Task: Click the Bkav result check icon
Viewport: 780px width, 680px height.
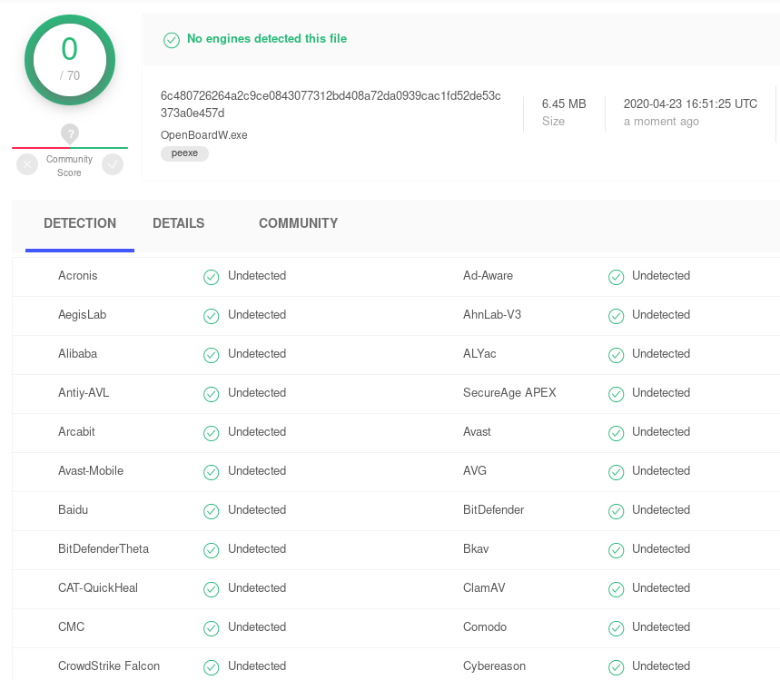Action: click(617, 550)
